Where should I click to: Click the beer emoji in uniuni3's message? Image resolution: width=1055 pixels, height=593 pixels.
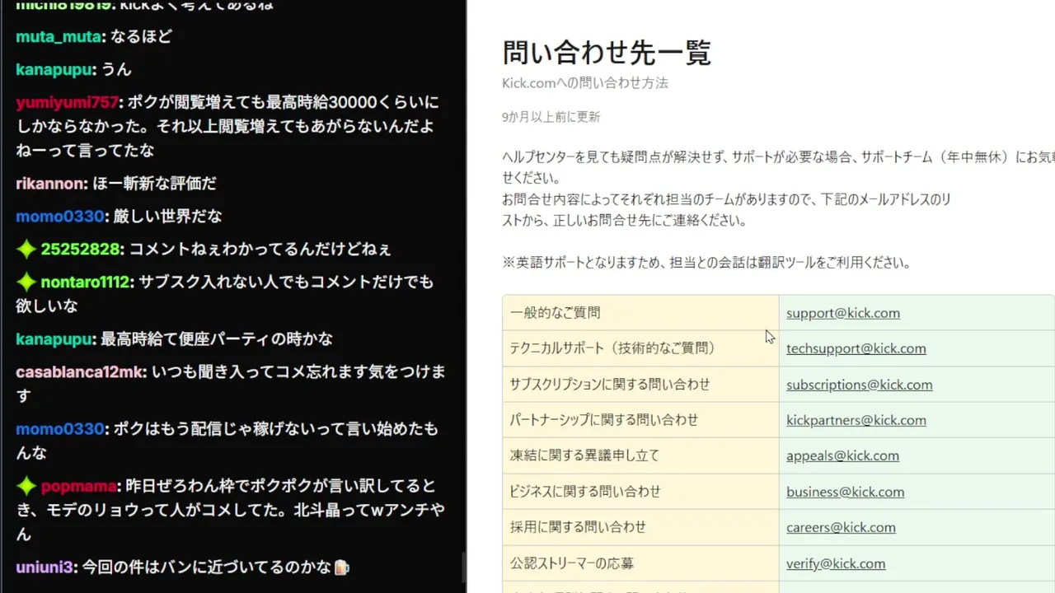pos(341,567)
